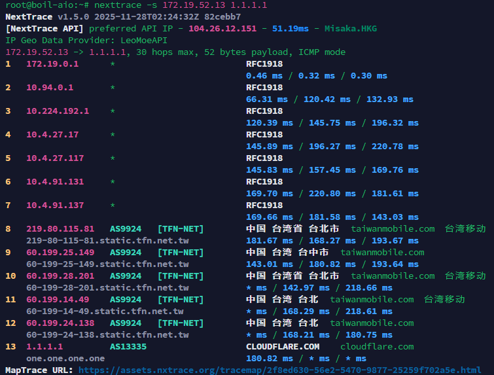
Task: Click the 168.21 ms latency on hop 12
Action: [306, 334]
